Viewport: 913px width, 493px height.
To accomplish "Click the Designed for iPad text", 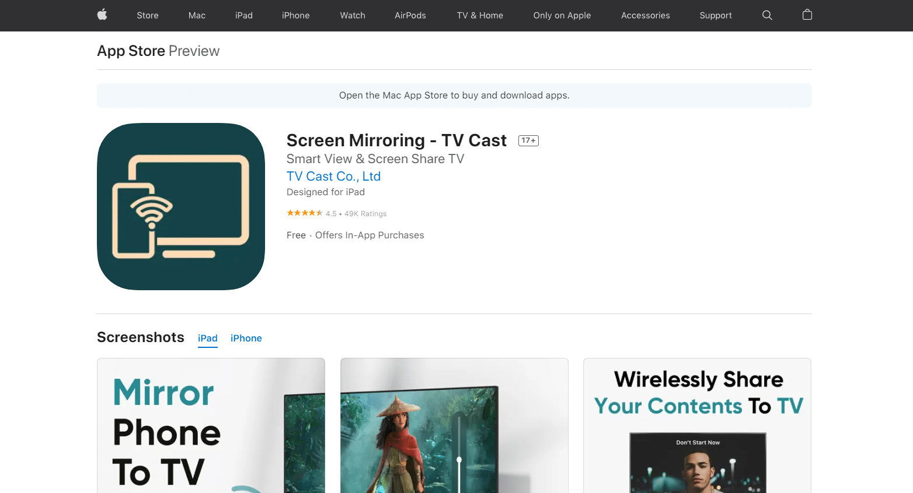I will [326, 192].
